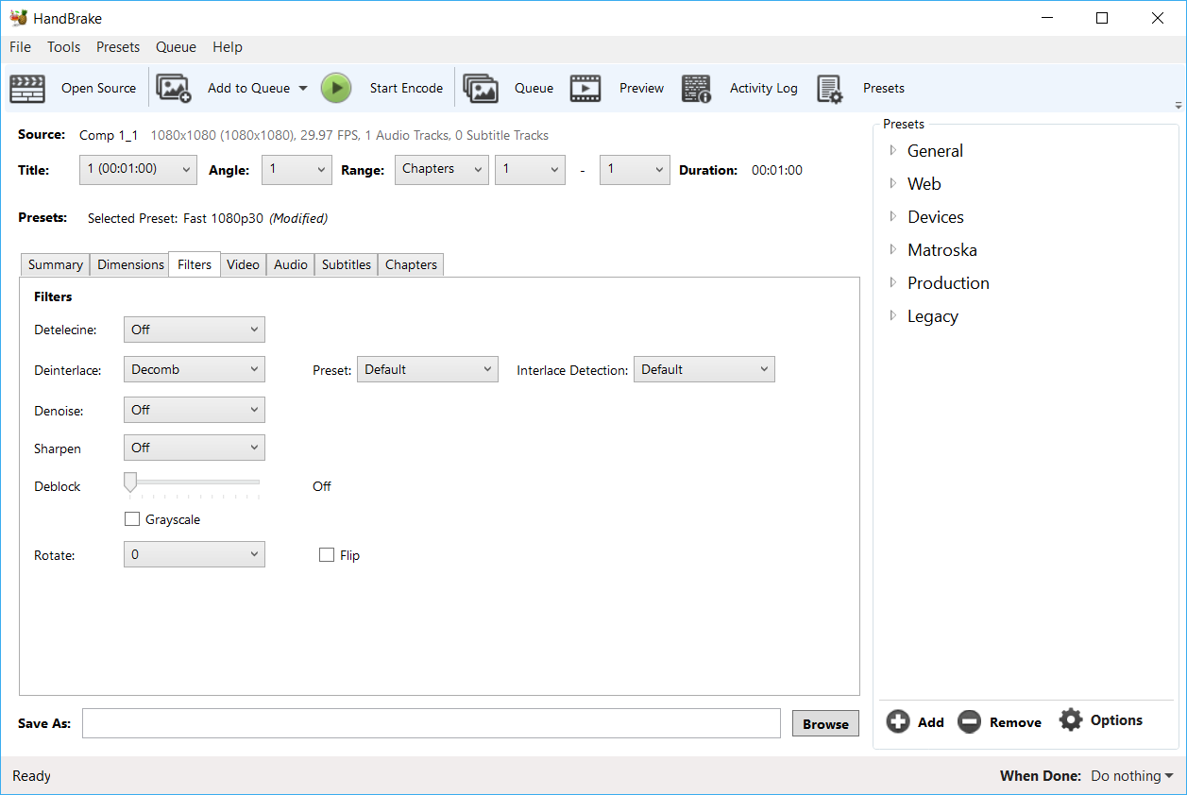Switch to the Video tab
Screen dimensions: 1187x795
[x=243, y=265]
